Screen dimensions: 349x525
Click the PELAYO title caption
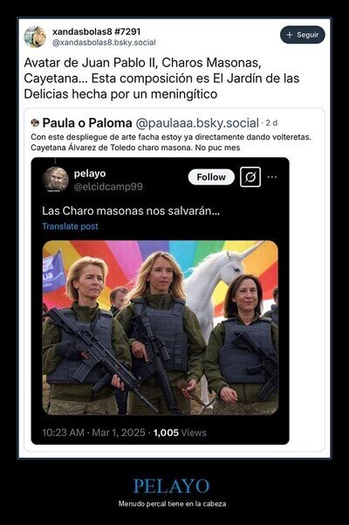coord(172,487)
